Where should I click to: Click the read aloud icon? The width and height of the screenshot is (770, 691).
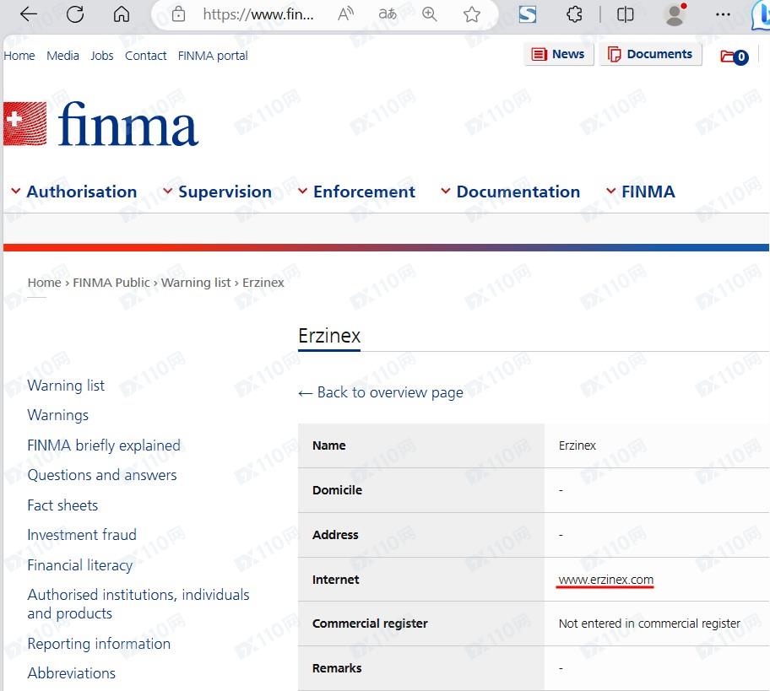coord(345,14)
